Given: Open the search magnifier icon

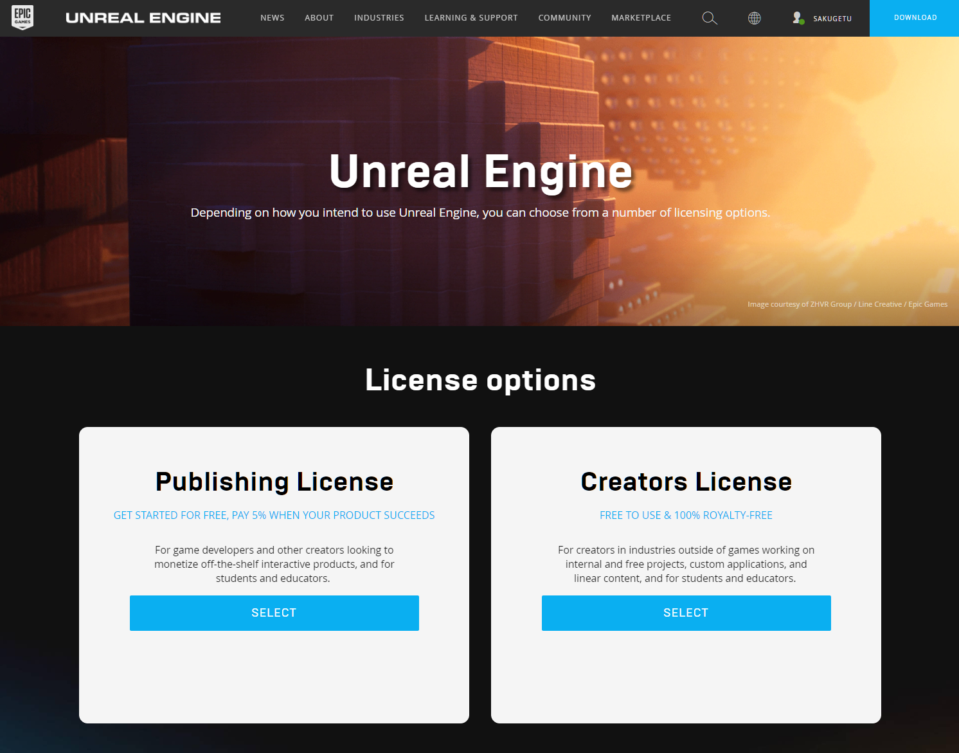Looking at the screenshot, I should 710,18.
